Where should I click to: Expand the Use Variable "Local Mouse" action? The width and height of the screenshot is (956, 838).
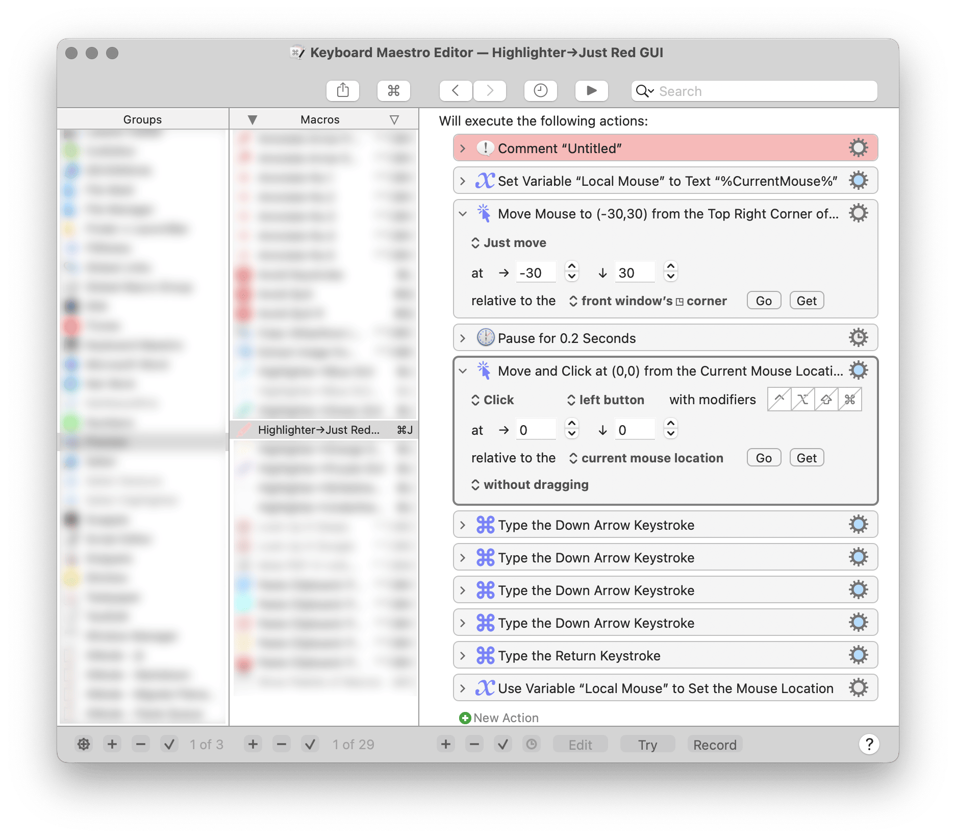click(x=463, y=688)
